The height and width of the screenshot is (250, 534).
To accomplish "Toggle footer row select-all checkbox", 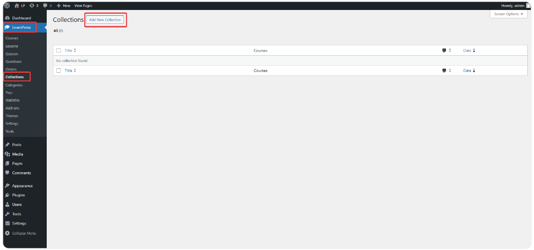I will 58,71.
